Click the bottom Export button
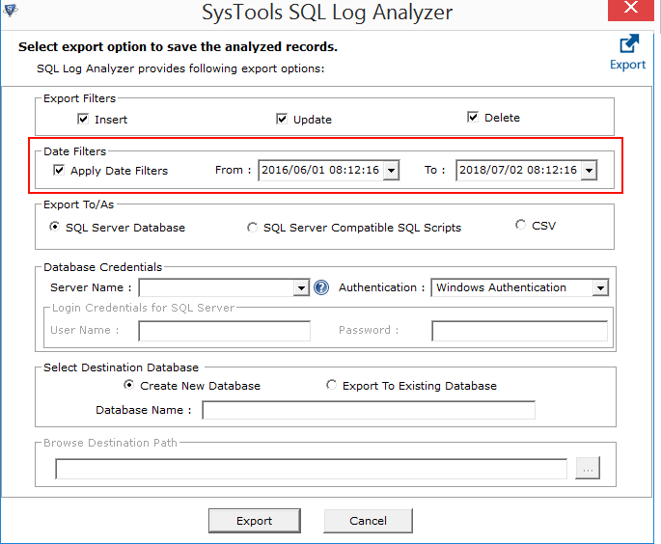The image size is (661, 544). click(x=255, y=521)
